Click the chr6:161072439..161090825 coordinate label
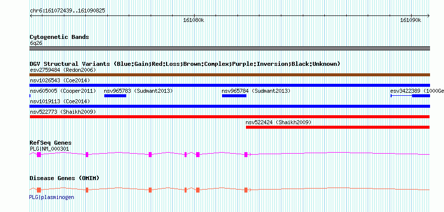The width and height of the screenshot is (444, 212). pyautogui.click(x=67, y=11)
